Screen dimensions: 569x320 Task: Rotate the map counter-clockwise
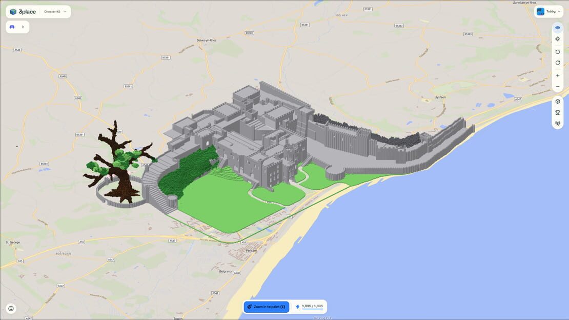[557, 52]
